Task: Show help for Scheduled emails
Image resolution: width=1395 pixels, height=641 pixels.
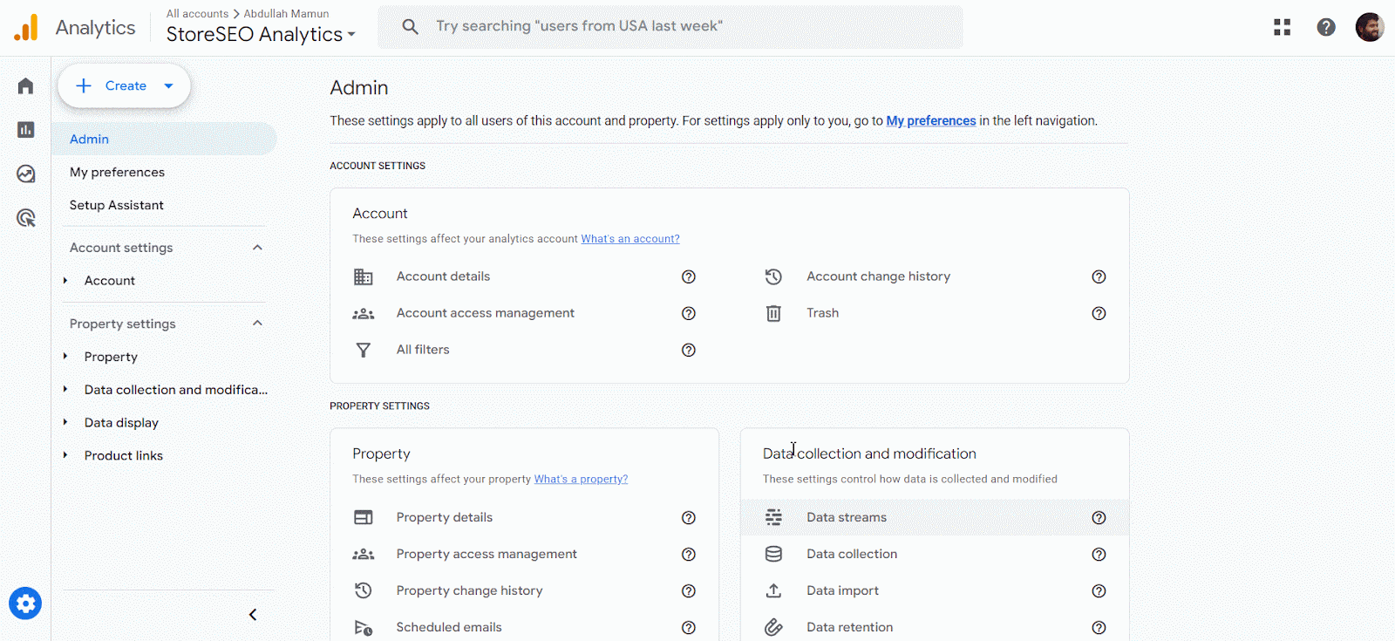Action: [689, 627]
